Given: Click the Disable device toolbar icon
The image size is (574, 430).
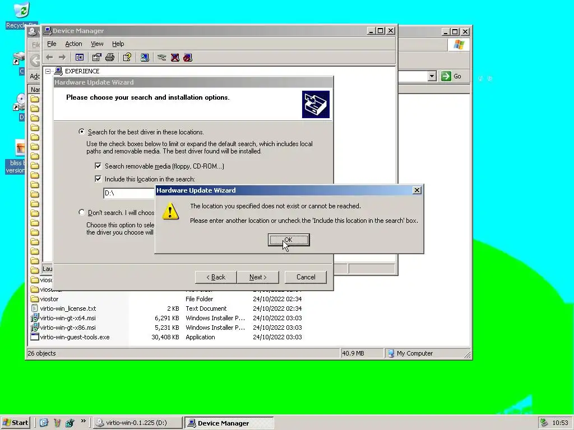Looking at the screenshot, I should pos(188,58).
